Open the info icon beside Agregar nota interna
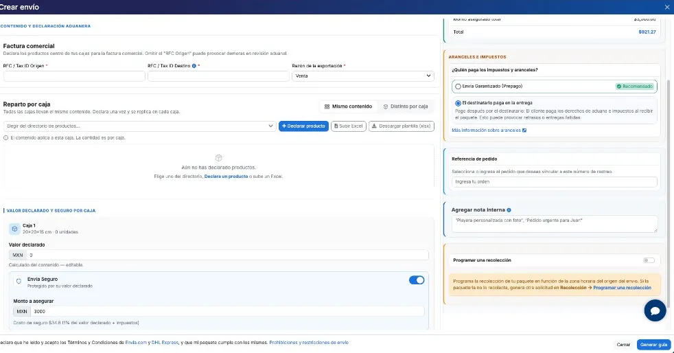 pos(509,210)
